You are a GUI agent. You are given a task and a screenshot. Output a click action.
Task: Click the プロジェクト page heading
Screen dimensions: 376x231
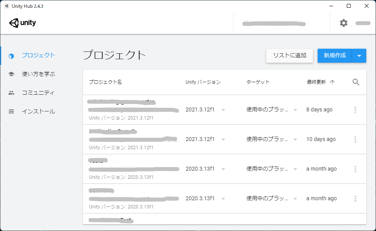coord(114,55)
